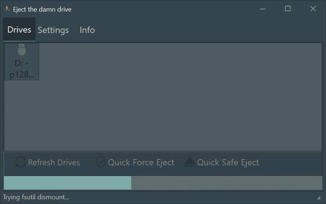Click the Quick Force Eject text
The height and width of the screenshot is (204, 326).
click(x=141, y=162)
